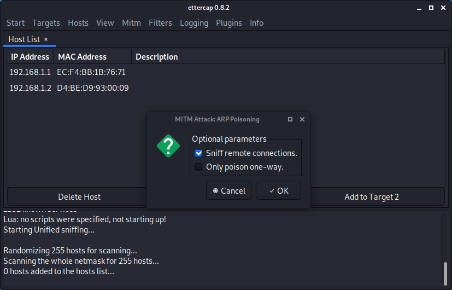Click the log panel scrollbar
Image resolution: width=452 pixels, height=290 pixels.
[x=445, y=274]
